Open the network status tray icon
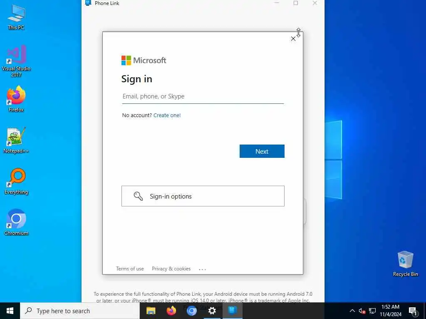Viewport: 426px width, 319px height. coord(372,311)
